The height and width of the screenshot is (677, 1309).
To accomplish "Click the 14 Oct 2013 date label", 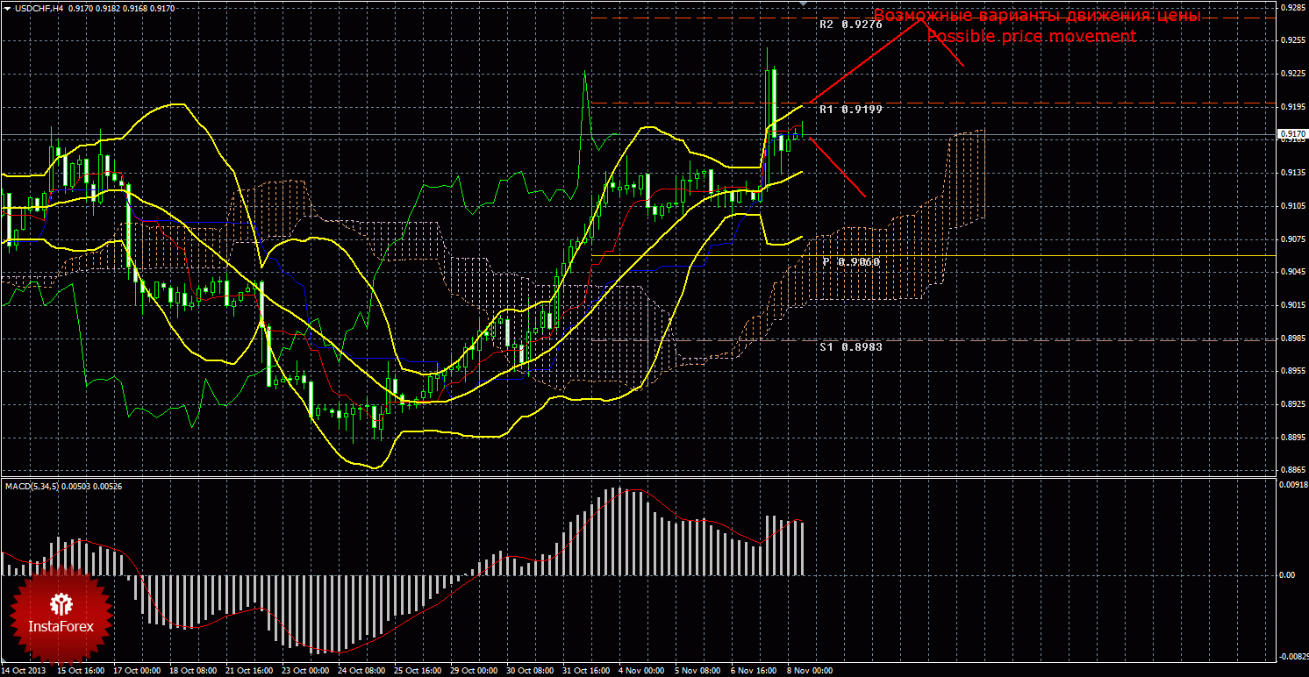I will coord(25,671).
